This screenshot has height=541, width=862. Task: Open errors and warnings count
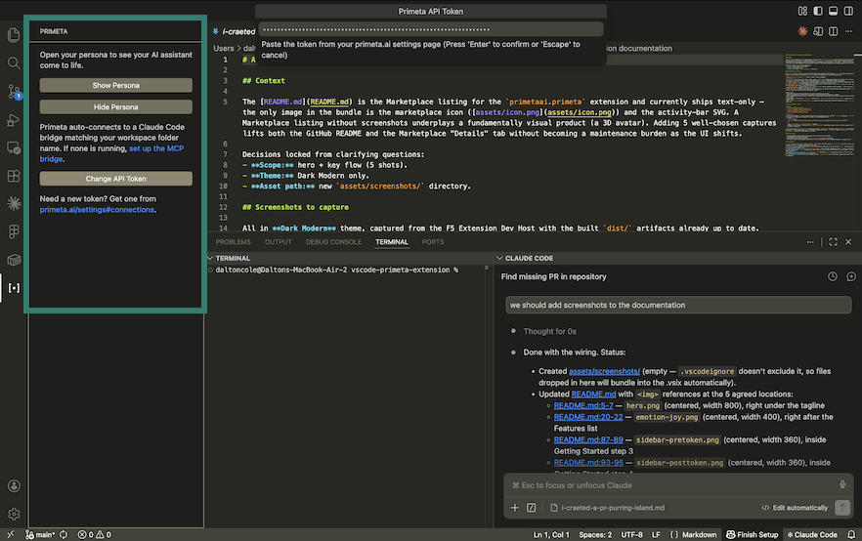coord(95,534)
